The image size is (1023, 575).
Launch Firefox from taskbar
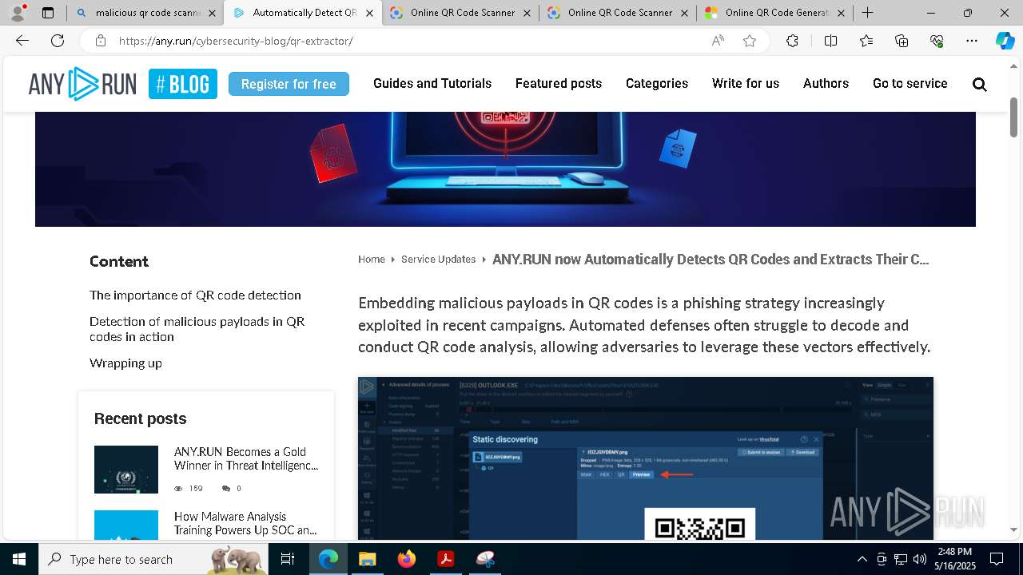(x=407, y=559)
